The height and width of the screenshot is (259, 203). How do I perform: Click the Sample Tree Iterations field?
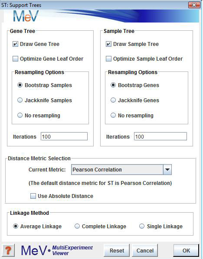coord(160,136)
